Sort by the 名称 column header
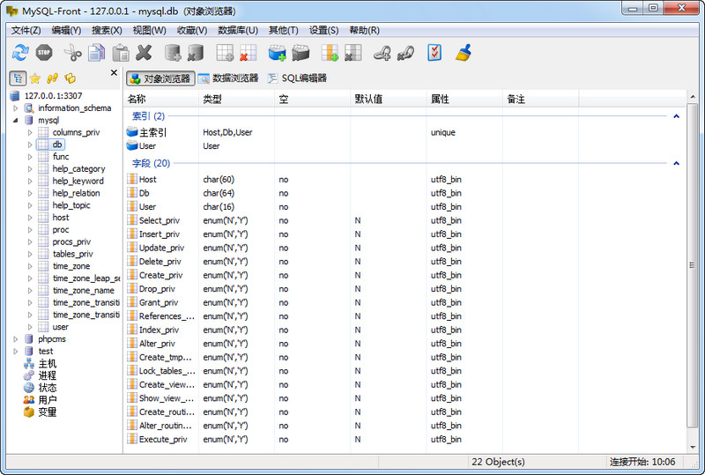Image resolution: width=705 pixels, height=475 pixels. click(x=160, y=99)
